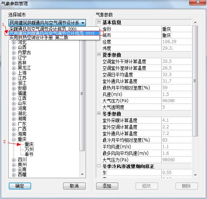207x199 pixels.
Task: Select city 奉节 in the tree
Action: tap(29, 154)
